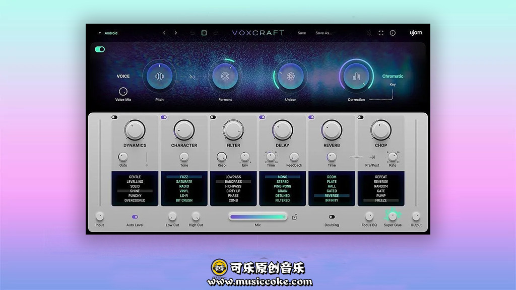Click the undo arrow icon
This screenshot has width=516, height=290.
tap(192, 33)
